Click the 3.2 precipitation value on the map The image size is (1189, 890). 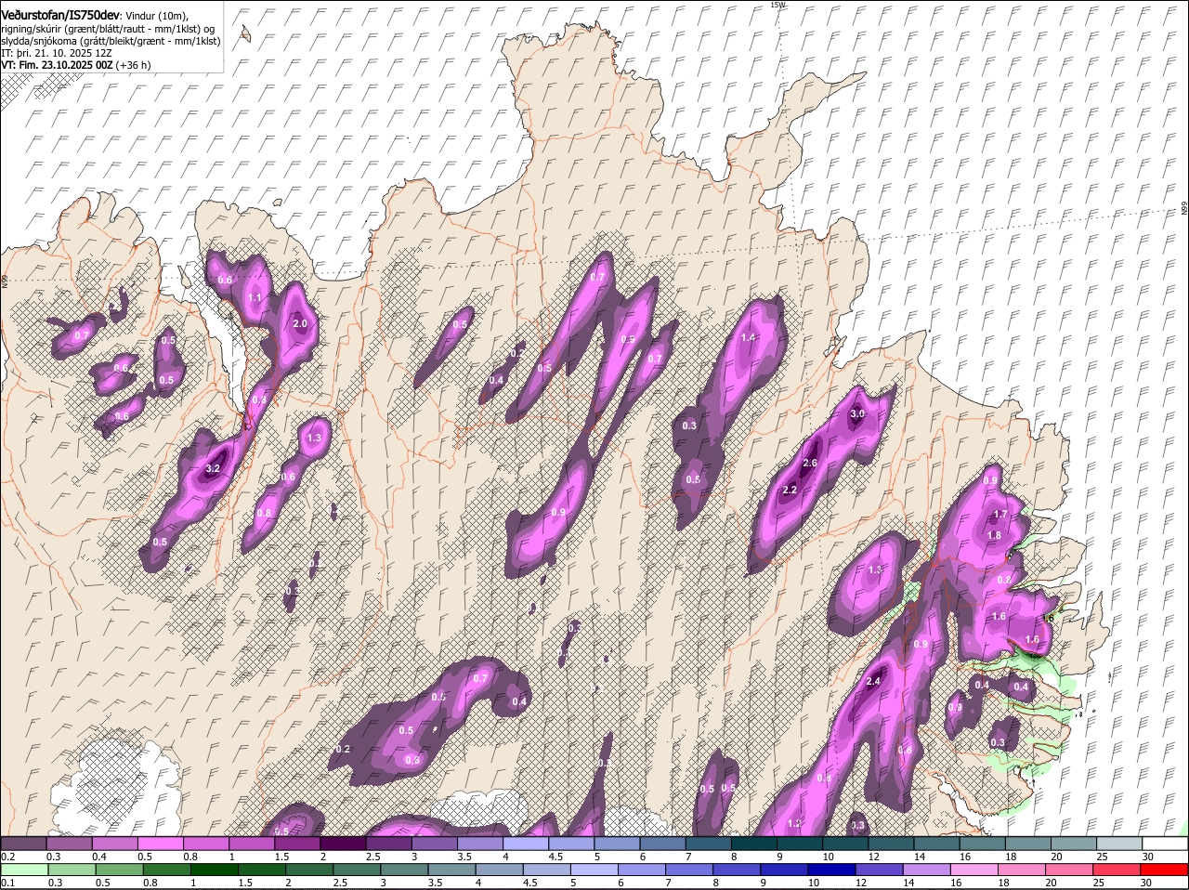pyautogui.click(x=212, y=469)
